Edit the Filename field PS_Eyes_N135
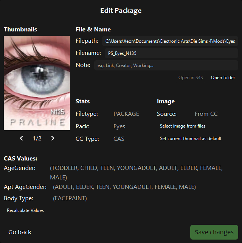 click(x=171, y=53)
